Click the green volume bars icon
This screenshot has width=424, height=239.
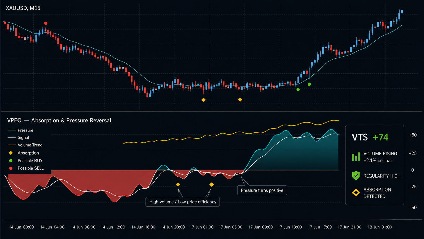(x=356, y=157)
